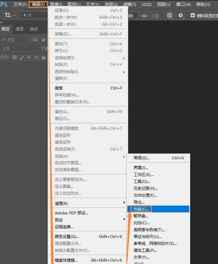The width and height of the screenshot is (218, 264).
Task: Open 暂存盘... preferences
Action: tap(158, 216)
